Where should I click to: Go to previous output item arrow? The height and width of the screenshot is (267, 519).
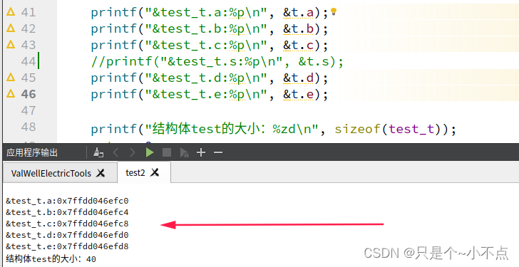(115, 152)
